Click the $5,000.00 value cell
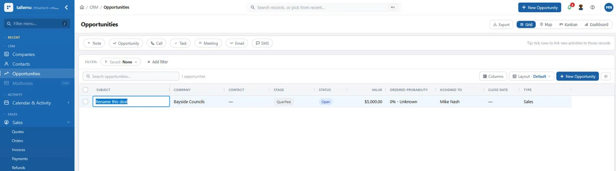This screenshot has width=616, height=171. coord(373,102)
